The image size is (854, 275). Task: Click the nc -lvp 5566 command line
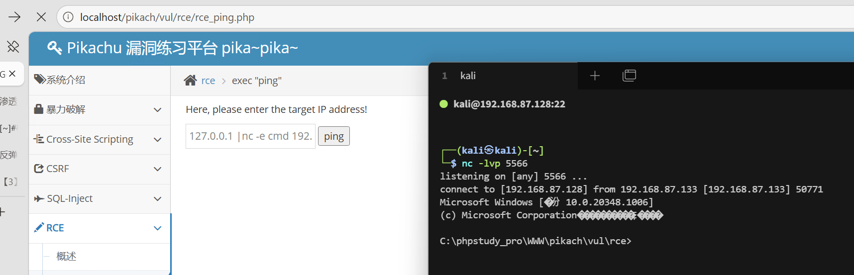point(494,164)
